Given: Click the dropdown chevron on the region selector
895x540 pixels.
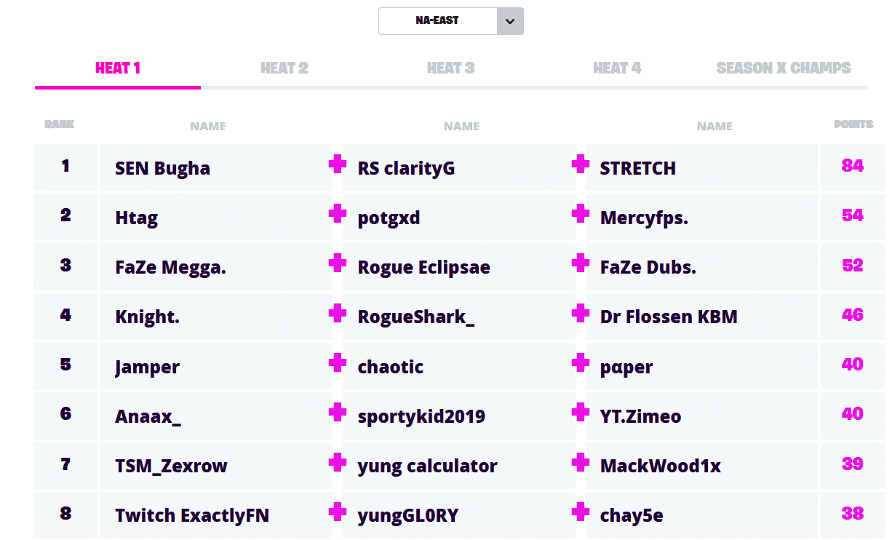Looking at the screenshot, I should tap(512, 21).
